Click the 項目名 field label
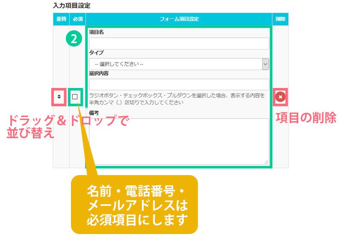Image resolution: width=342 pixels, height=240 pixels. pyautogui.click(x=96, y=32)
